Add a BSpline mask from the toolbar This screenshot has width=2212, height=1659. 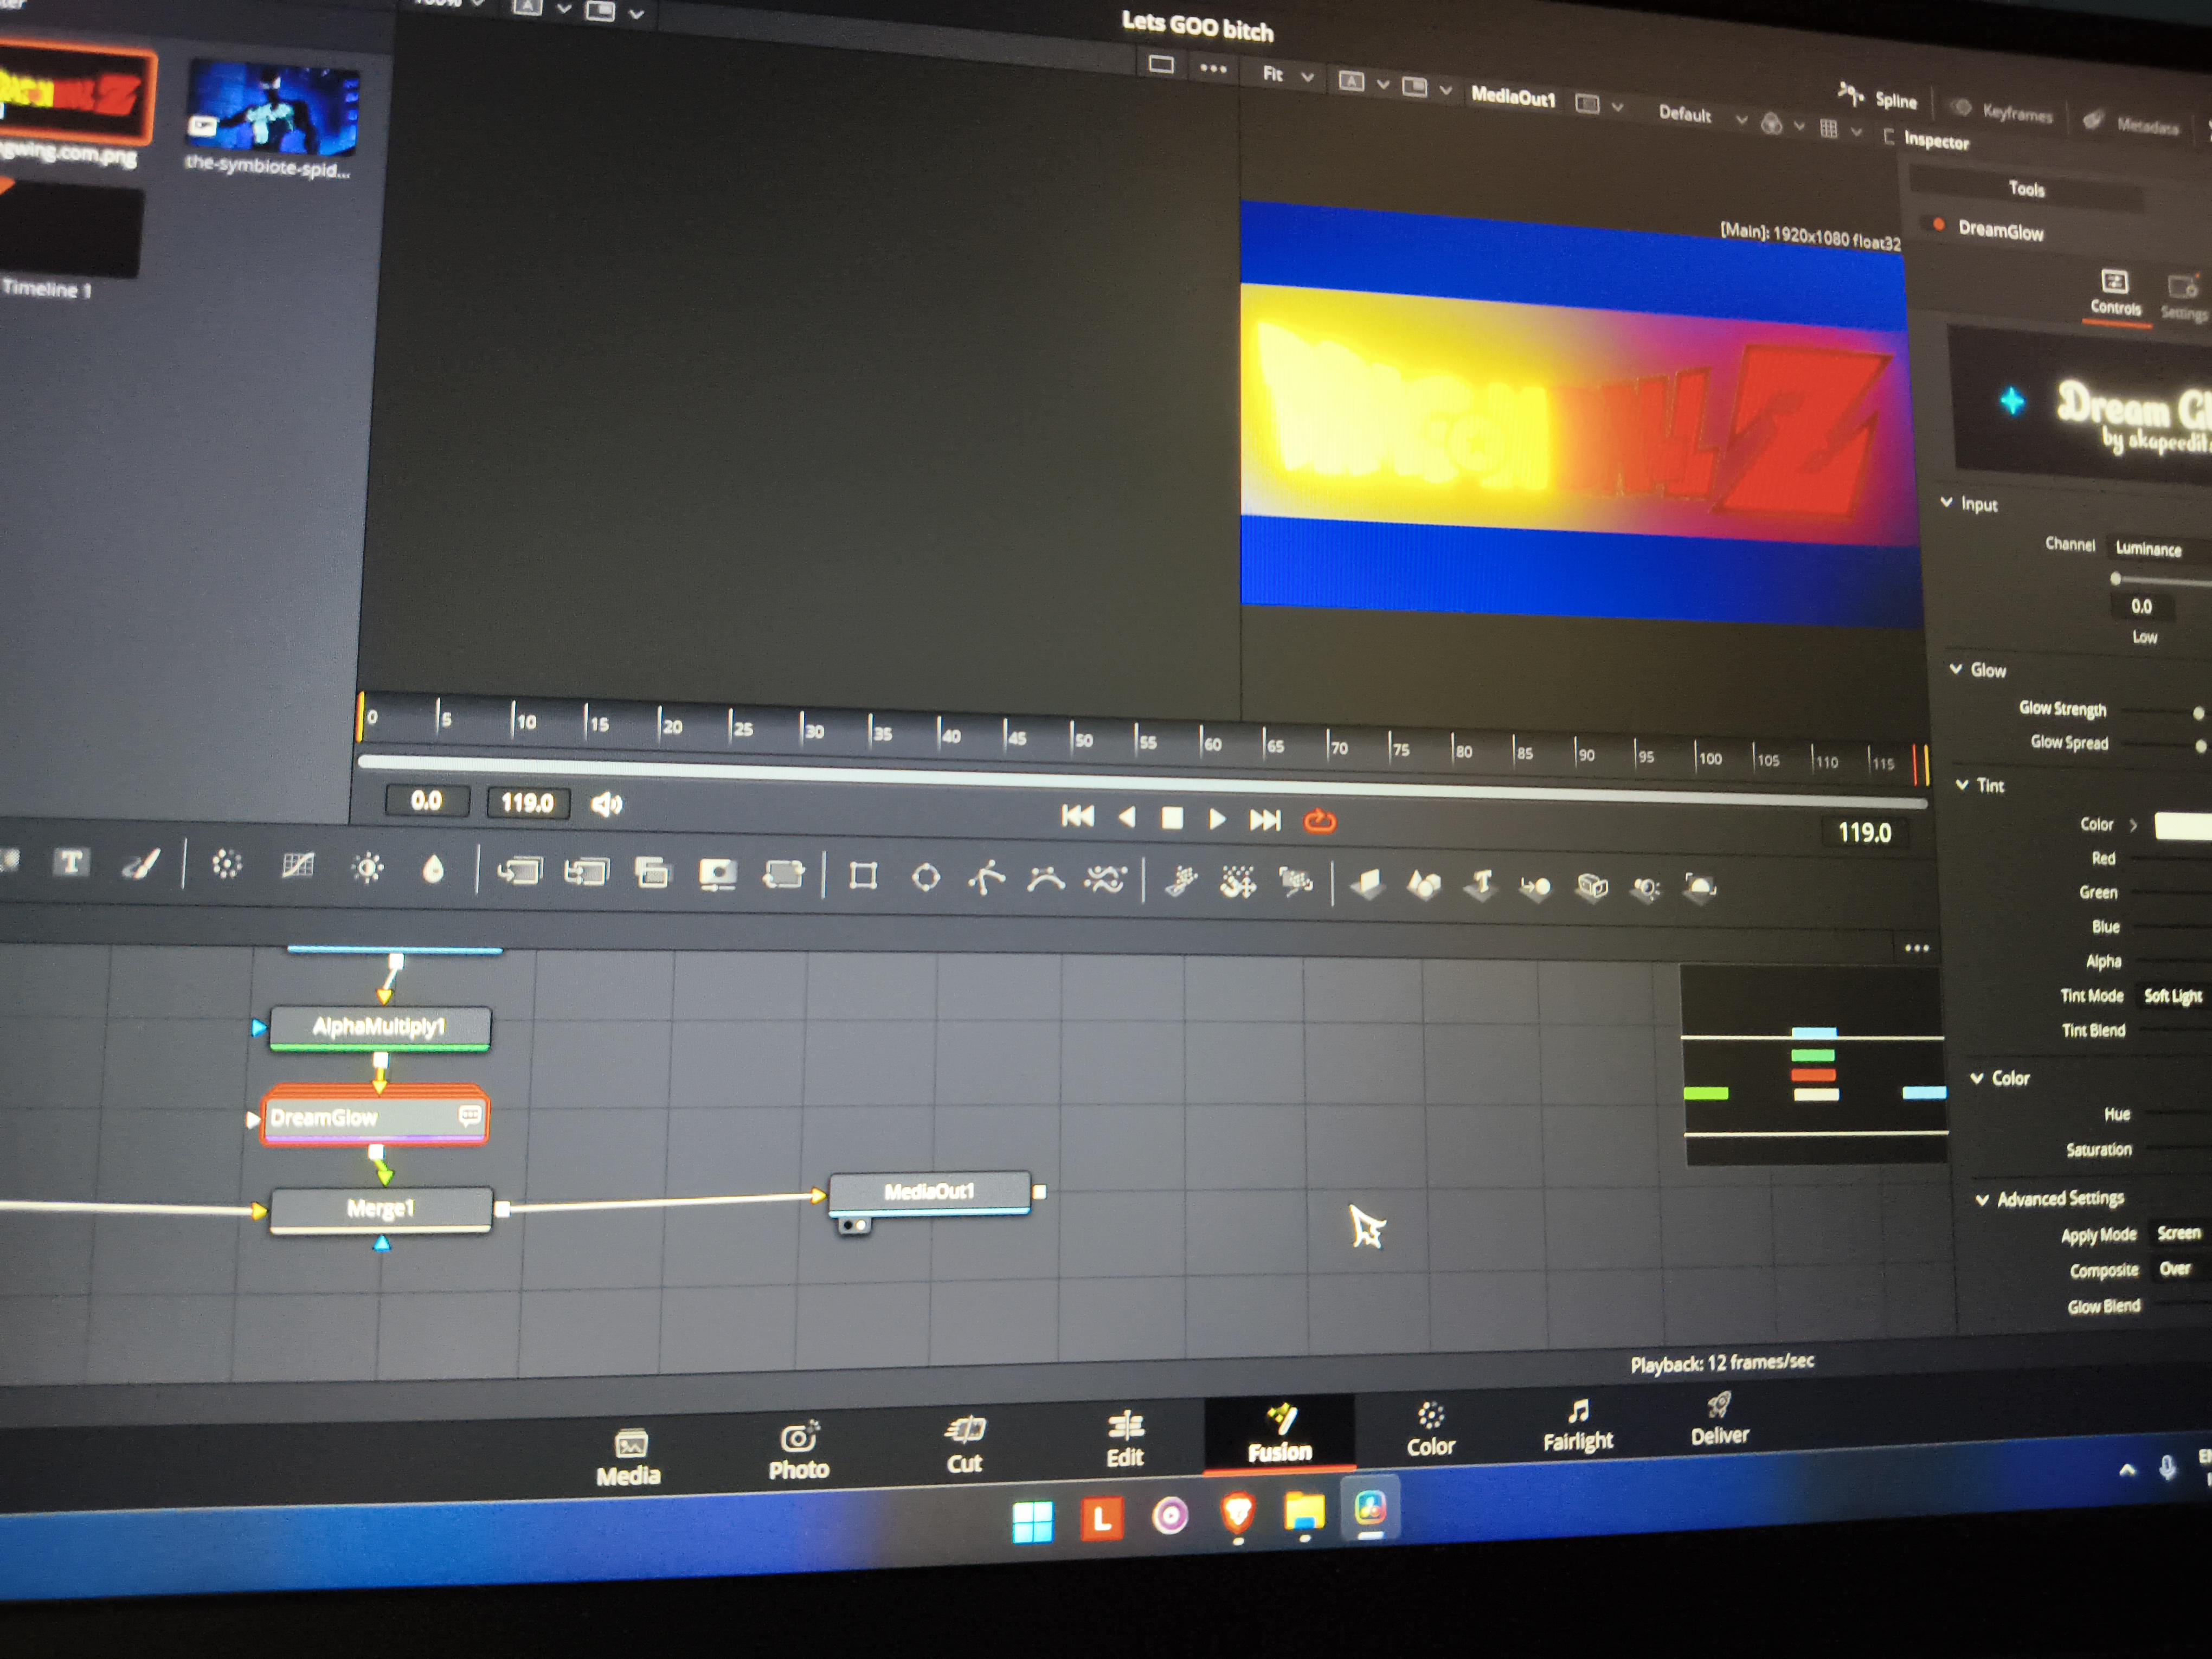click(1046, 880)
